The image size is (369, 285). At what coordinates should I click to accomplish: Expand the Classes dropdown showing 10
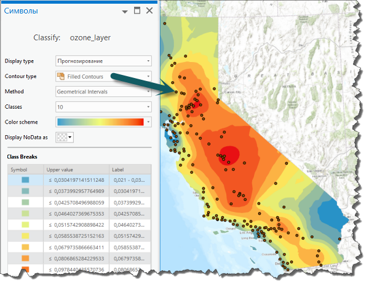click(103, 106)
